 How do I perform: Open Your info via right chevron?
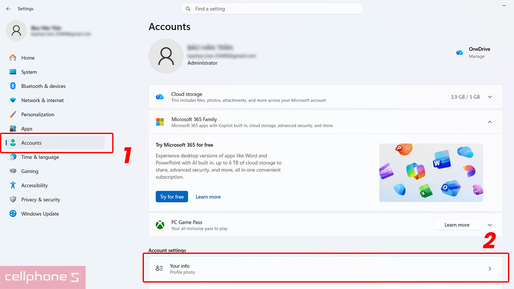coord(490,269)
